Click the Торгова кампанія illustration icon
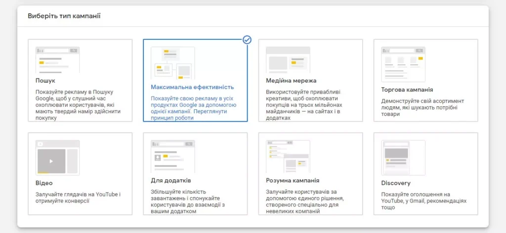 (x=403, y=64)
